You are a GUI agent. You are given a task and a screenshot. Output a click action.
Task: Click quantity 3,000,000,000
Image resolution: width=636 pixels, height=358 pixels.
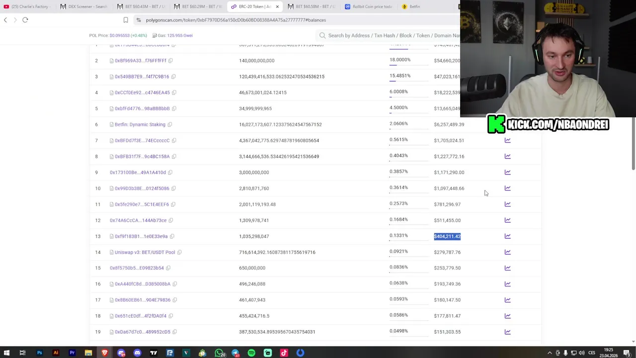tap(254, 173)
